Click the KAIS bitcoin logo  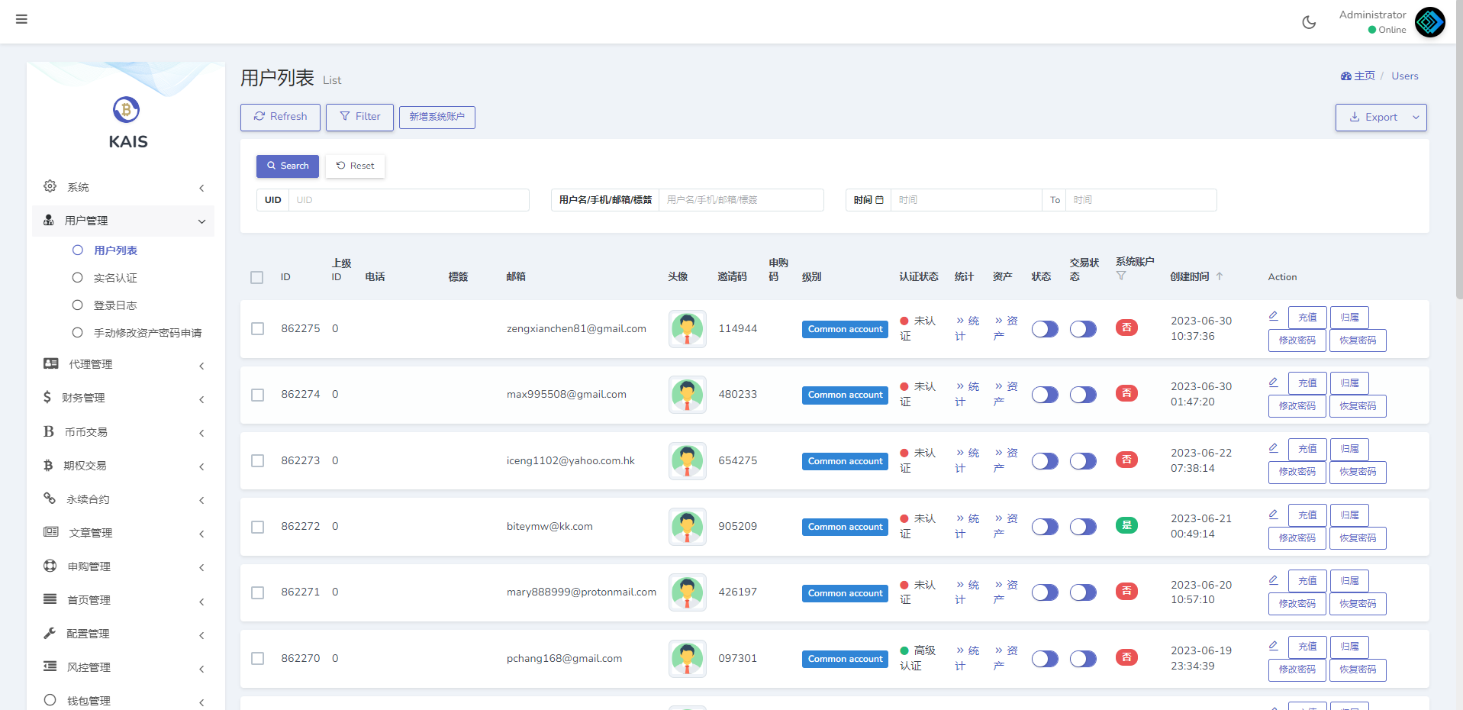pos(127,110)
